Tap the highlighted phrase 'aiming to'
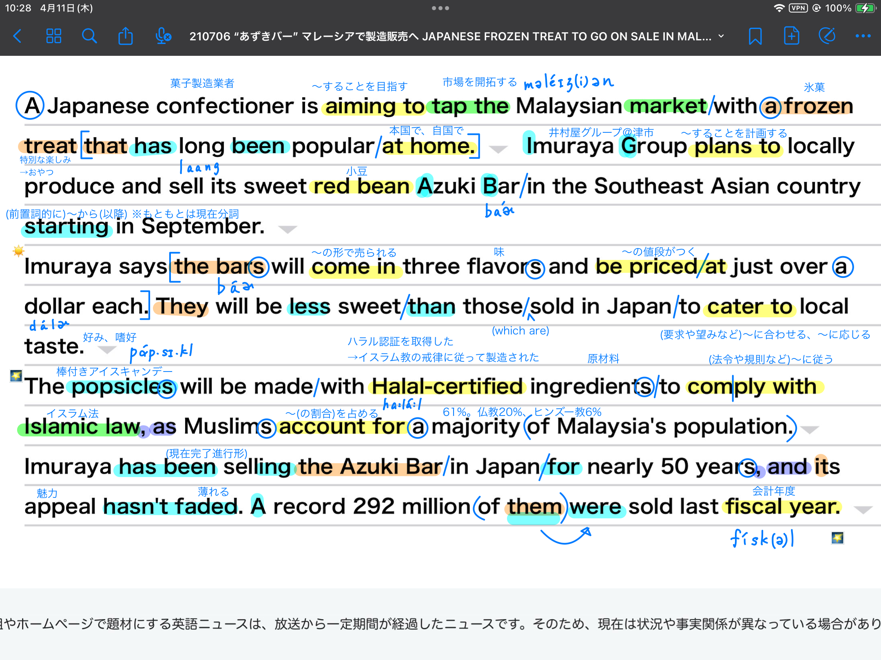Screen dimensions: 881x660 (x=374, y=106)
